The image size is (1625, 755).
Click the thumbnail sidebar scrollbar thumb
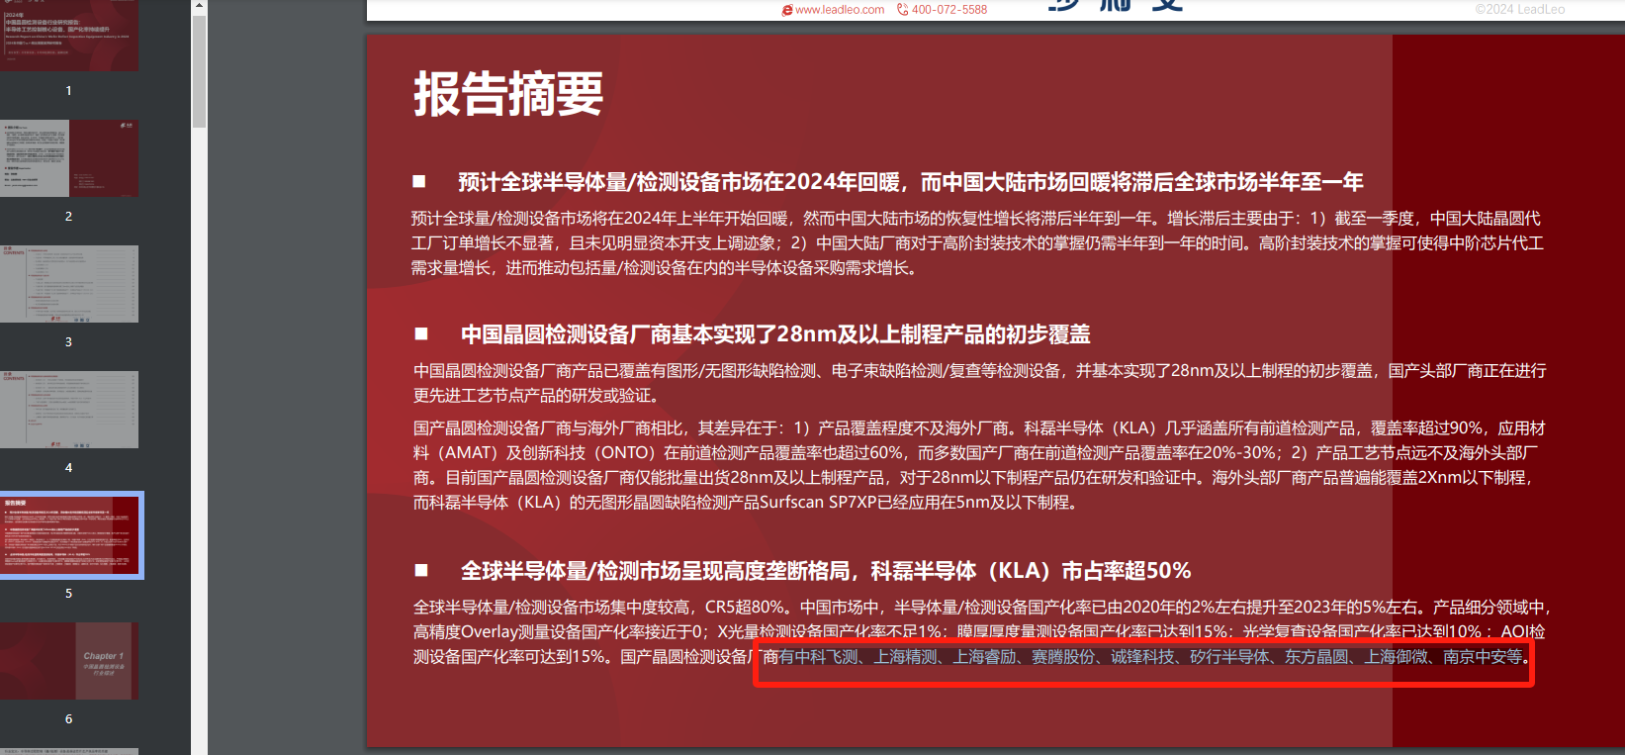200,70
